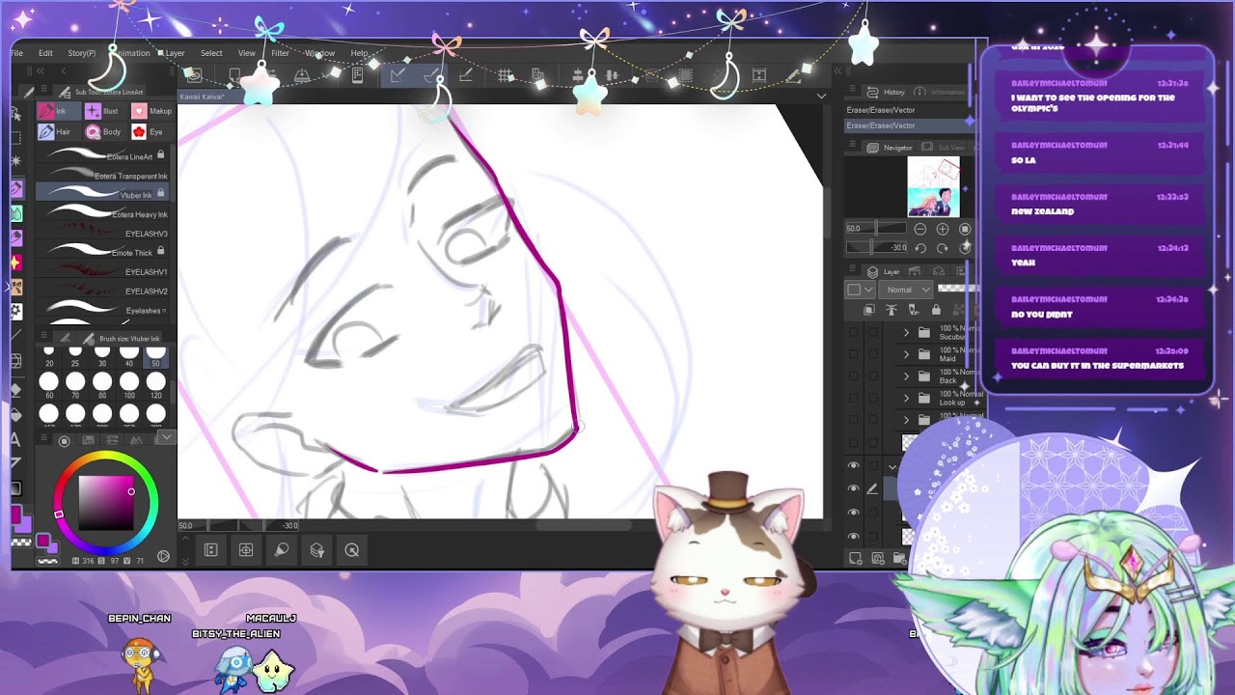The image size is (1235, 695).
Task: Set brush size preset to 120
Action: [155, 386]
